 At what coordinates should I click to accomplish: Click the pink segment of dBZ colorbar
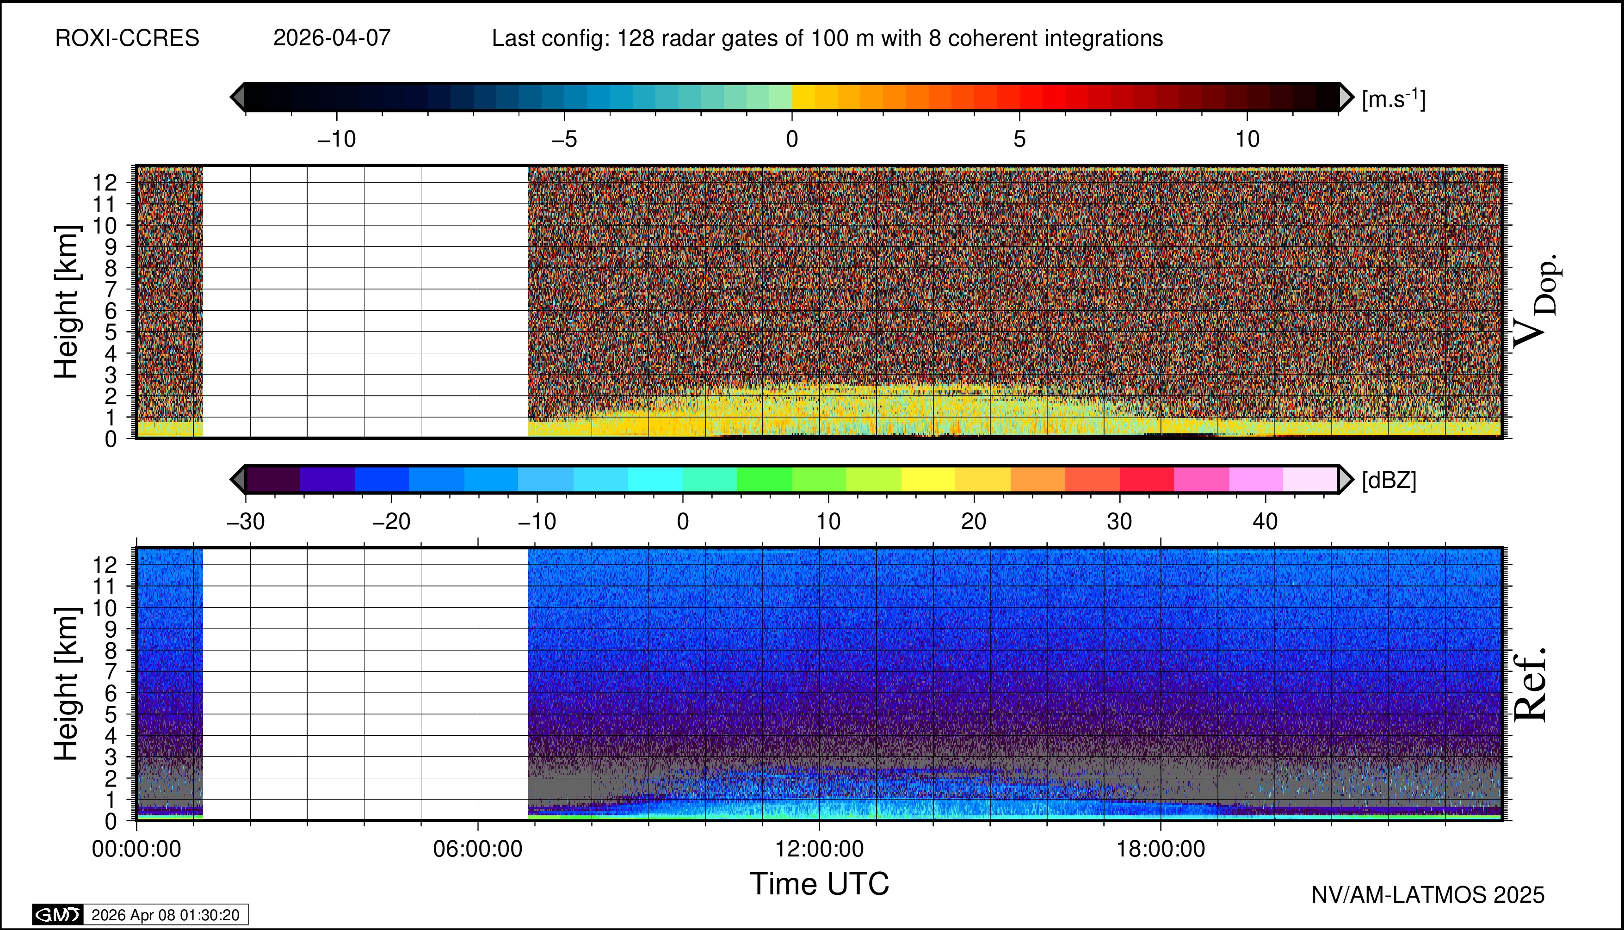pos(1201,479)
